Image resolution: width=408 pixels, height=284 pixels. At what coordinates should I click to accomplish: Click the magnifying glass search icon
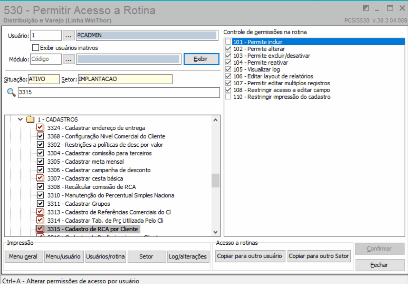[x=11, y=92]
